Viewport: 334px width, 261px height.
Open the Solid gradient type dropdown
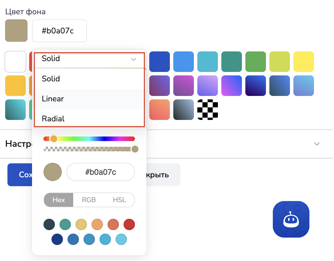89,59
